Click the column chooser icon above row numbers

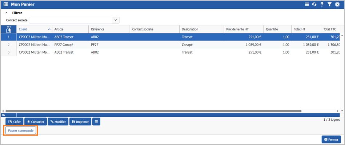coord(9,29)
